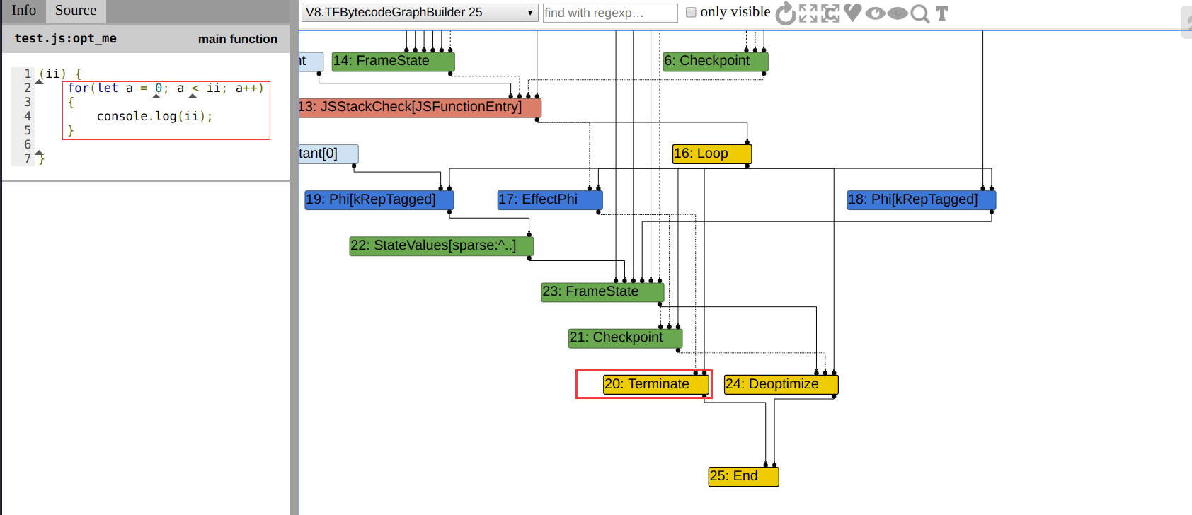
Task: Click the test.js:opt_me function header
Action: 66,39
